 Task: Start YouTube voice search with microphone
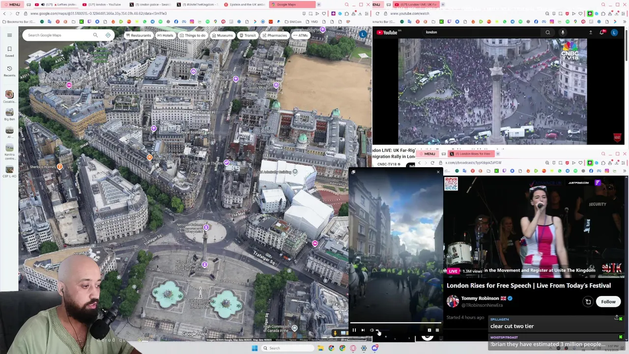point(563,32)
